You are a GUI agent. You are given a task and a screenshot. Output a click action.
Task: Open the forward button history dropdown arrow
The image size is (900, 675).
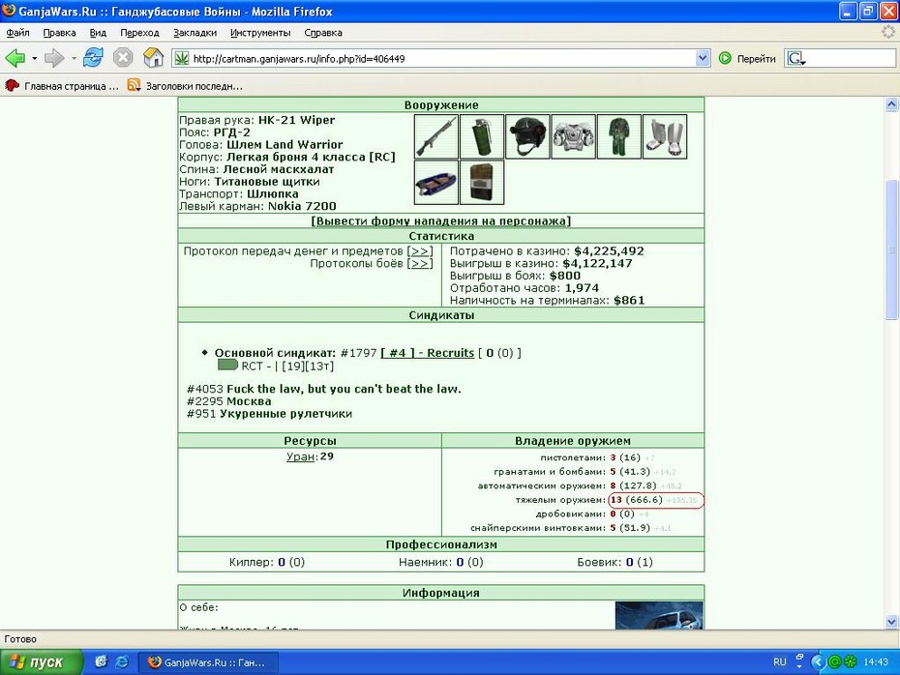[74, 58]
